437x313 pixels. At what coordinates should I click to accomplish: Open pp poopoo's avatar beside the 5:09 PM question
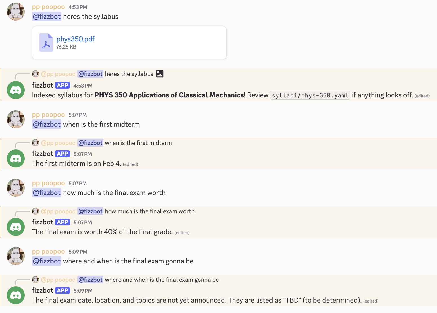click(16, 256)
